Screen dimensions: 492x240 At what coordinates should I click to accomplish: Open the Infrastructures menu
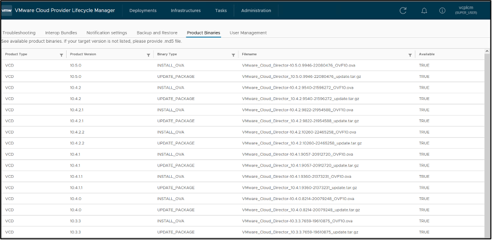(185, 10)
